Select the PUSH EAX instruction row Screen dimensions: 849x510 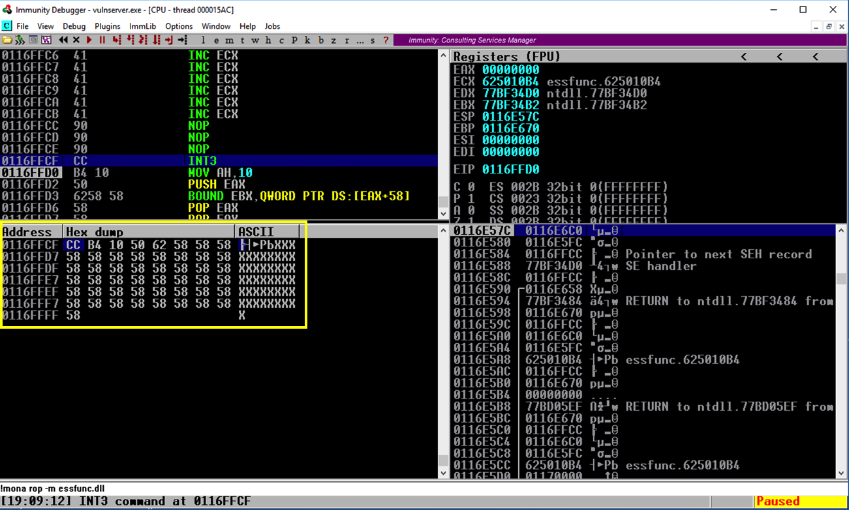(219, 185)
